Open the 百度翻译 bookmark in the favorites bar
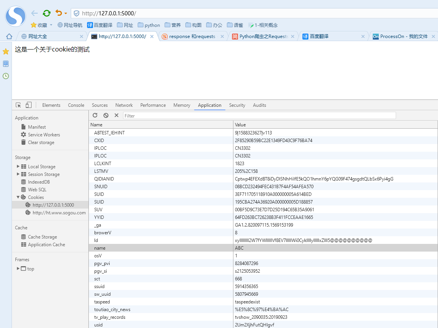 (x=100, y=25)
